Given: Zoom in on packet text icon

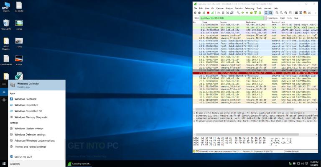Looking at the screenshot, I should (x=277, y=13).
